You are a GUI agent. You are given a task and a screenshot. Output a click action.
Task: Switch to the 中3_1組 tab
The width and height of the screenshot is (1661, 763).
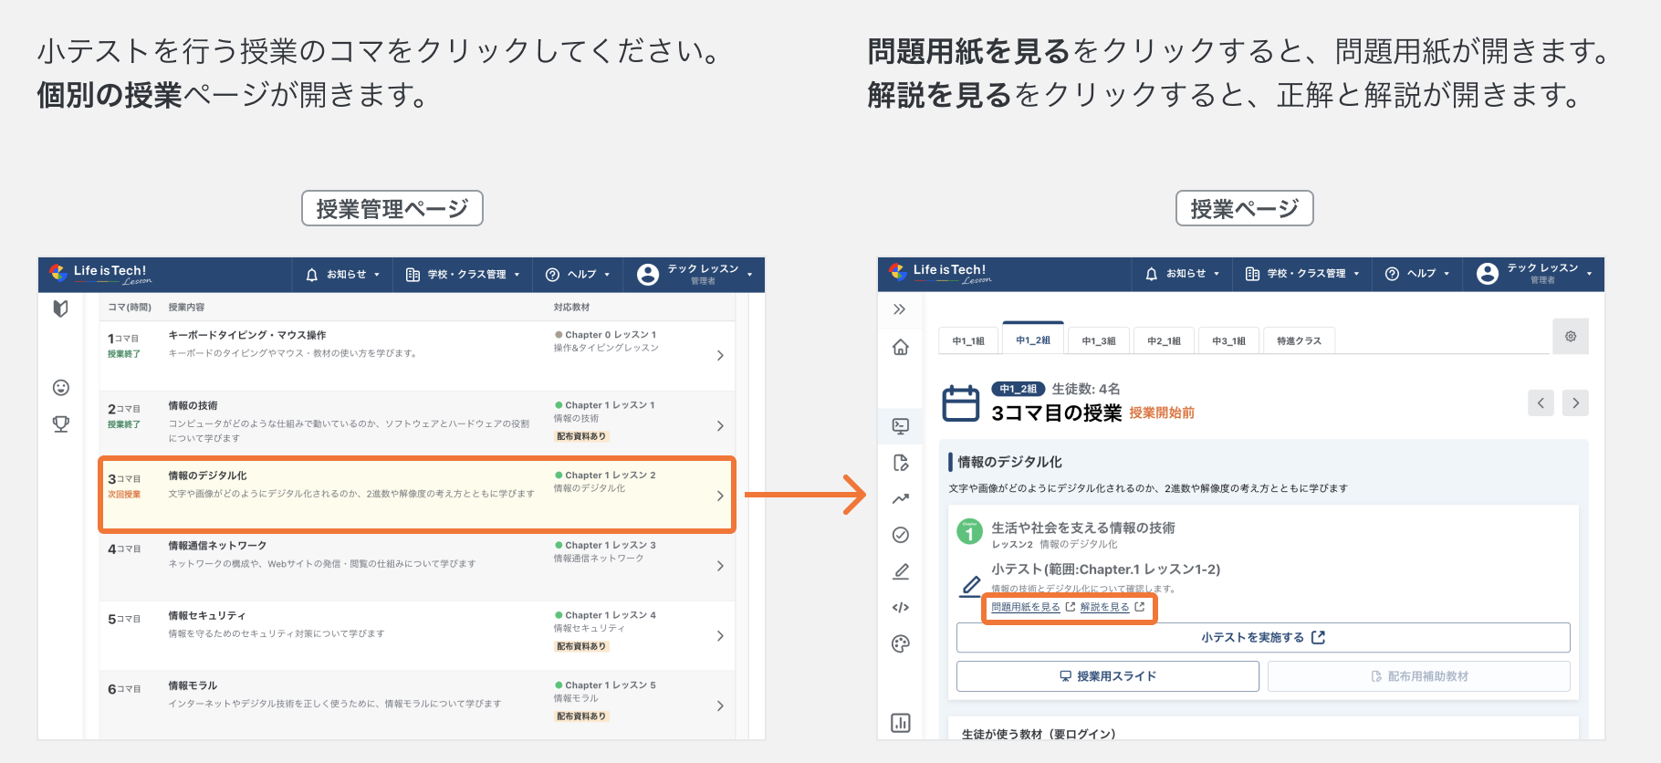point(1228,340)
